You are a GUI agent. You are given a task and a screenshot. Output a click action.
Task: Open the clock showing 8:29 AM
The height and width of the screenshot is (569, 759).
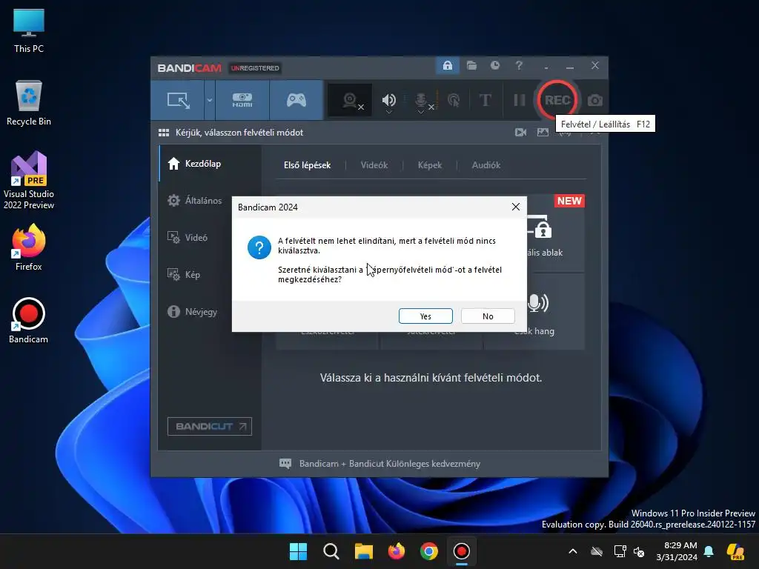tap(676, 551)
